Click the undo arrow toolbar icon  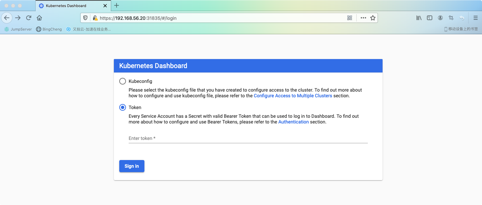[462, 18]
